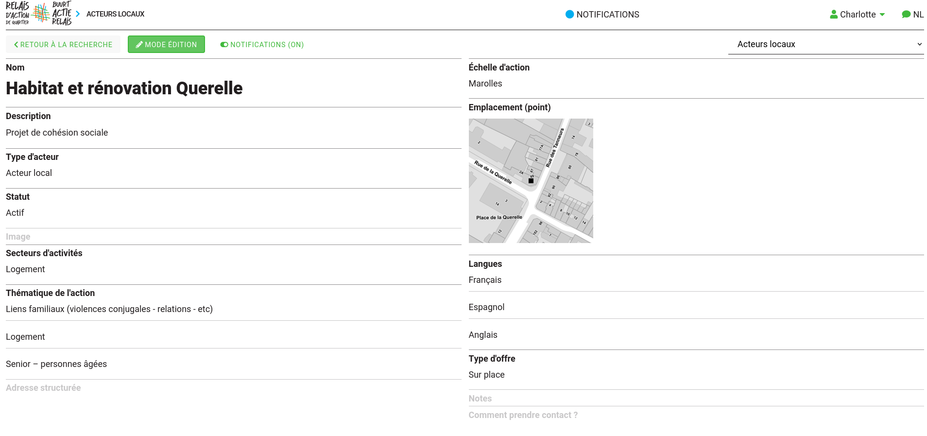Click the black location marker on the map
Screen dimensions: 927x436
[x=531, y=181]
